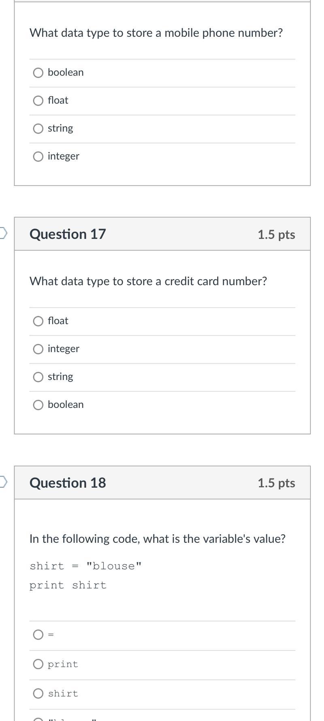324x721 pixels.
Task: Flag Question 17 for review
Action: pos(3,233)
